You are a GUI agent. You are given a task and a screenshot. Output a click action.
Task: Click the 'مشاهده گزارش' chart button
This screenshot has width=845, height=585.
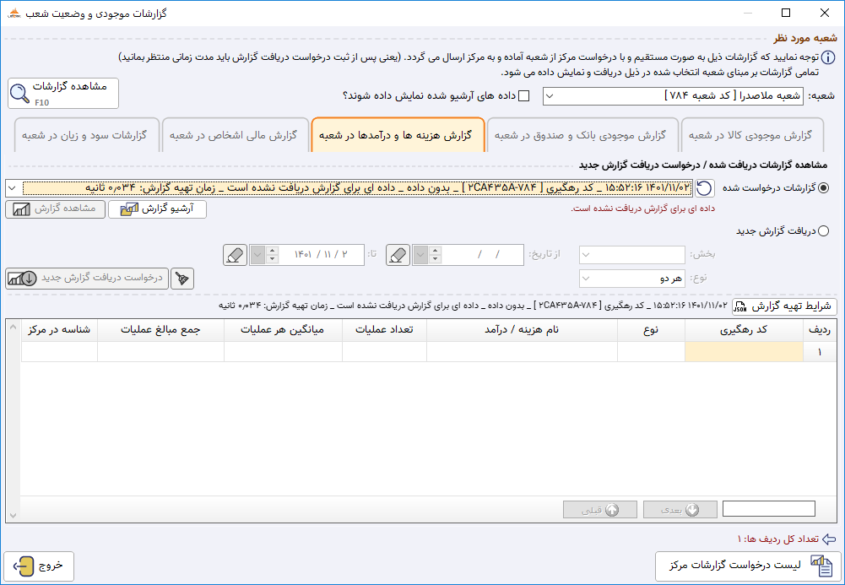(56, 209)
